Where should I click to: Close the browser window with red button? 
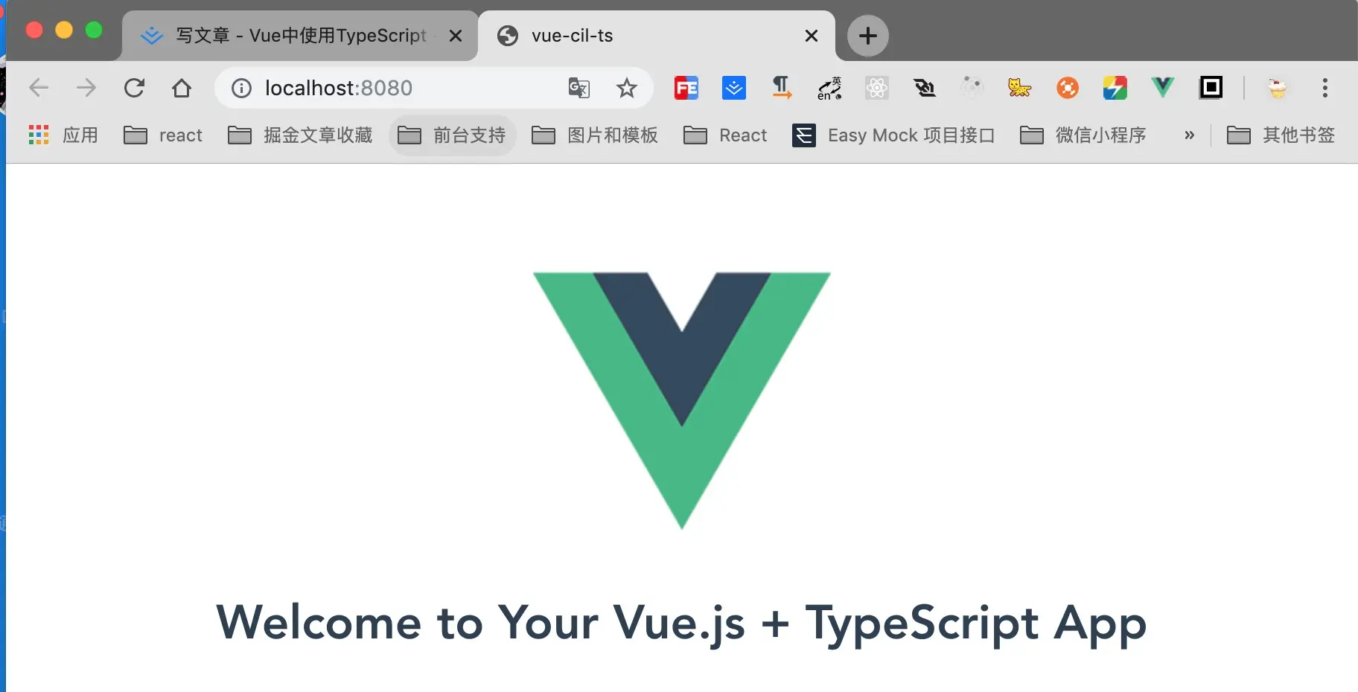coord(34,30)
